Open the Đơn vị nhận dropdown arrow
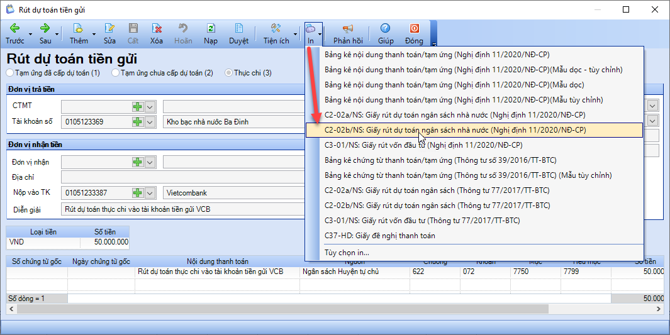Viewport: 670px width, 335px height. coord(150,162)
